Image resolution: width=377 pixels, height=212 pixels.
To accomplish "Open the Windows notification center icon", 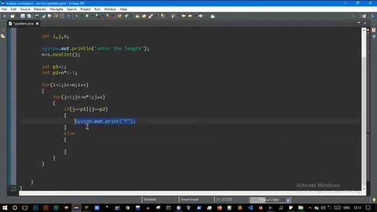I will pyautogui.click(x=368, y=208).
